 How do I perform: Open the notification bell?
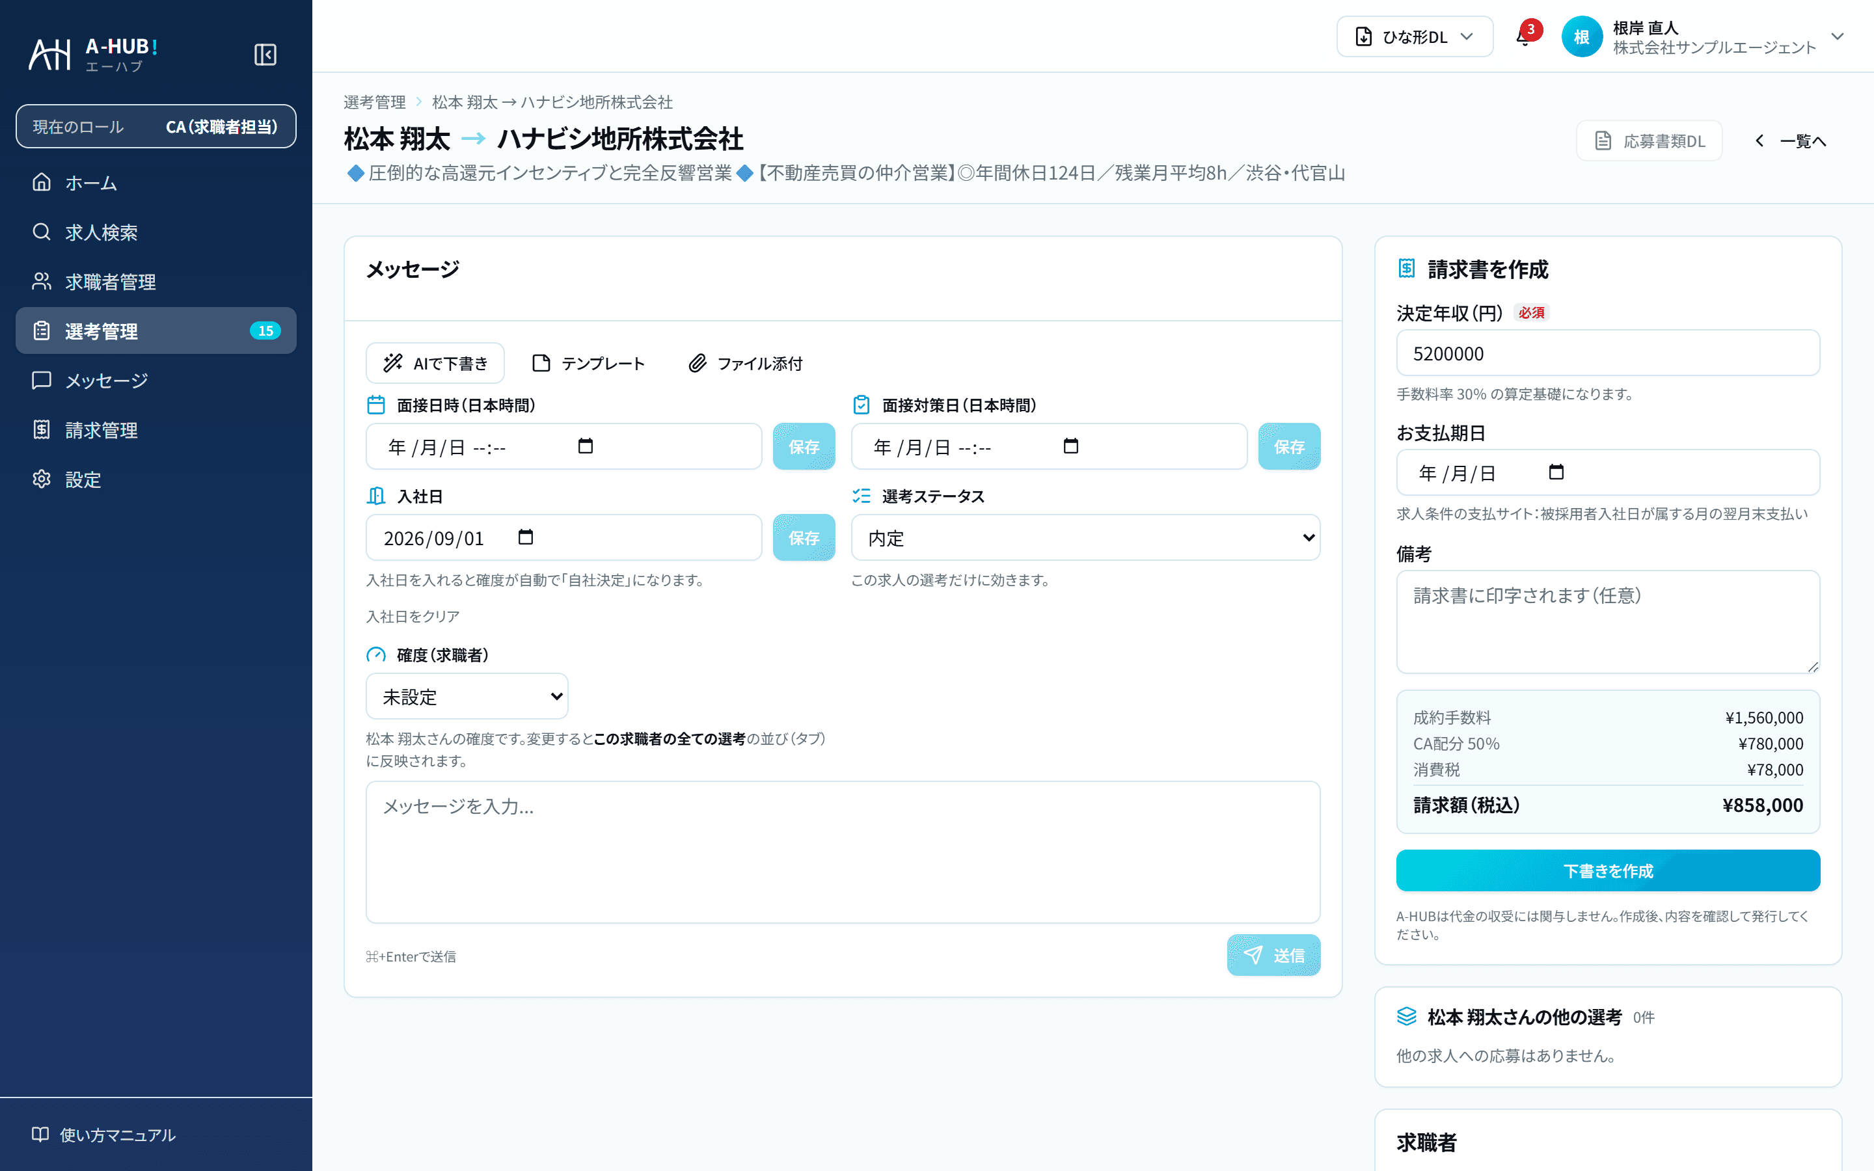(1524, 36)
